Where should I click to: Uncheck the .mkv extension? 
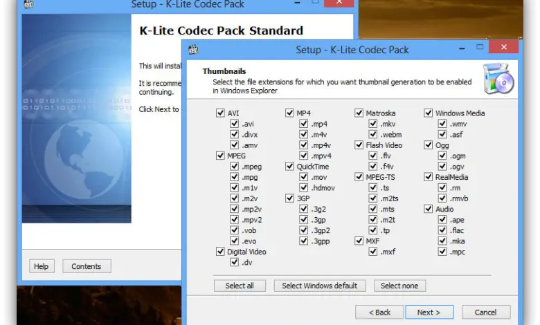pyautogui.click(x=373, y=124)
